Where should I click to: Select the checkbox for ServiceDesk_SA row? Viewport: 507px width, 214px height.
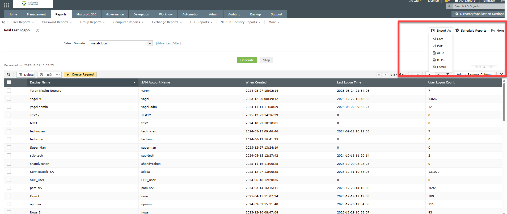9,172
